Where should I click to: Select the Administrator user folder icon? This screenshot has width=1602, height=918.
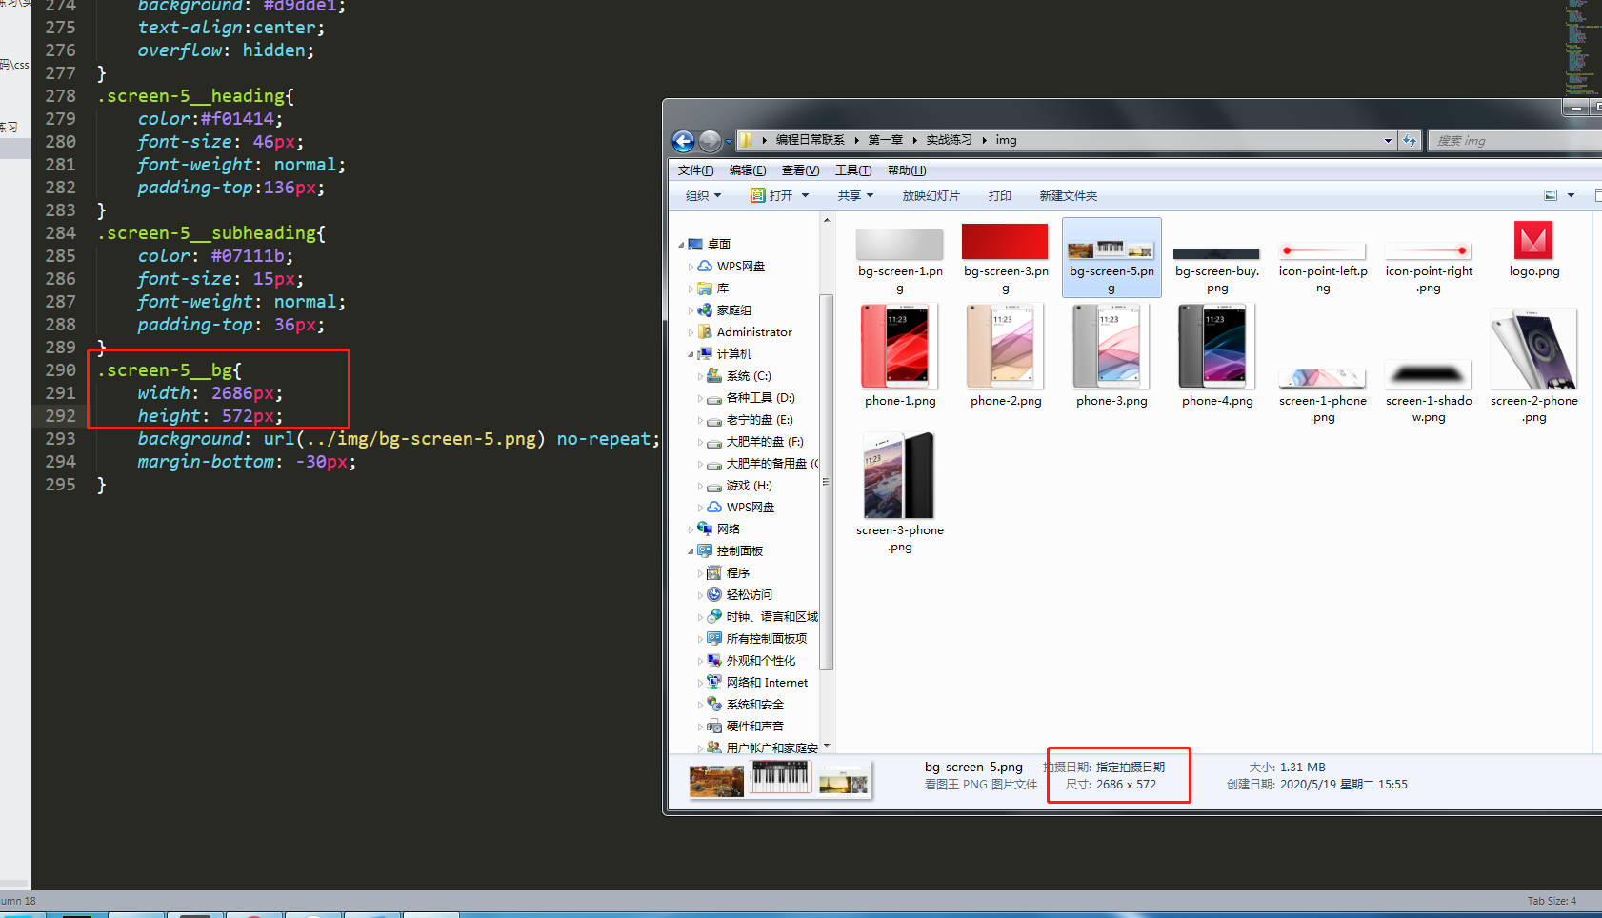point(705,332)
